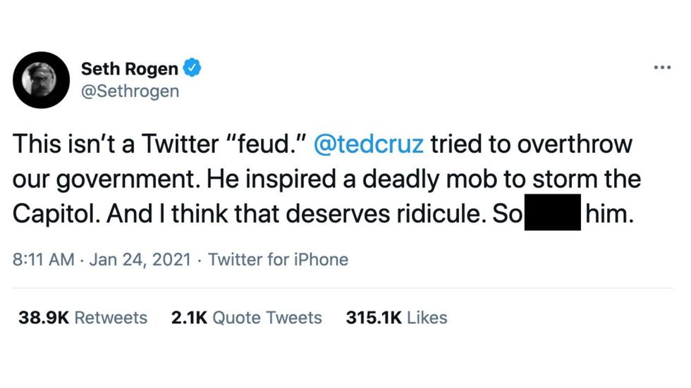
Task: Click the Jan 24, 2021 date
Action: click(x=139, y=259)
